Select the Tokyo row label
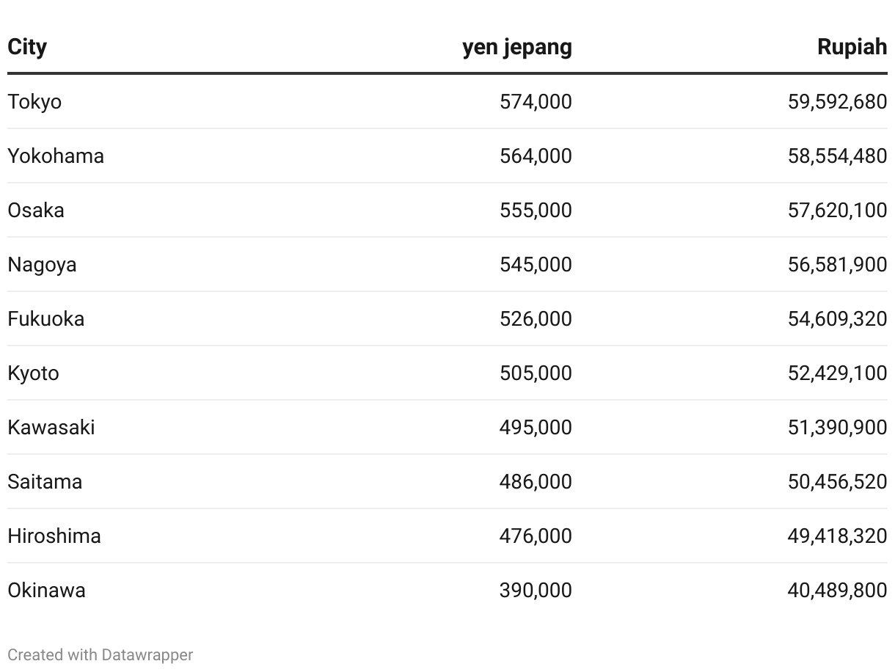 (x=34, y=101)
